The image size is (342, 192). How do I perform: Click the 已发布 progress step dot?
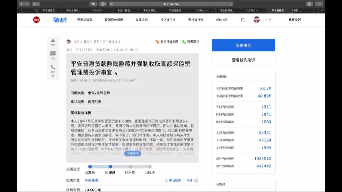tap(90, 167)
